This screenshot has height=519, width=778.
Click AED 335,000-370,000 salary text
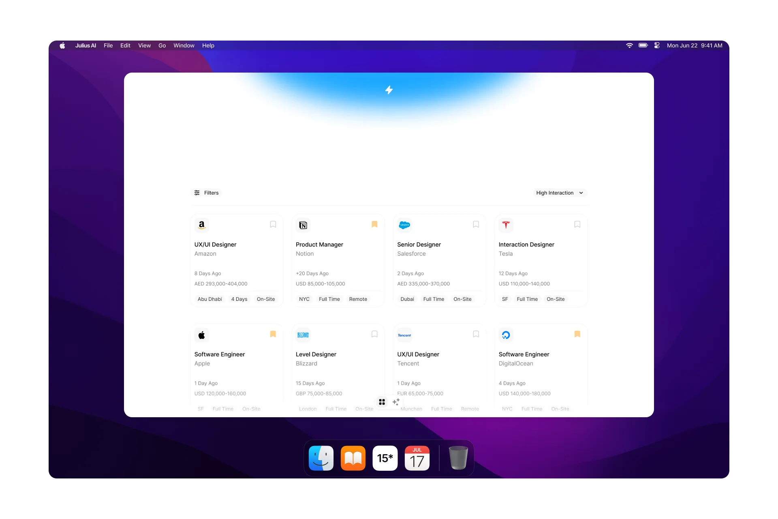(423, 284)
